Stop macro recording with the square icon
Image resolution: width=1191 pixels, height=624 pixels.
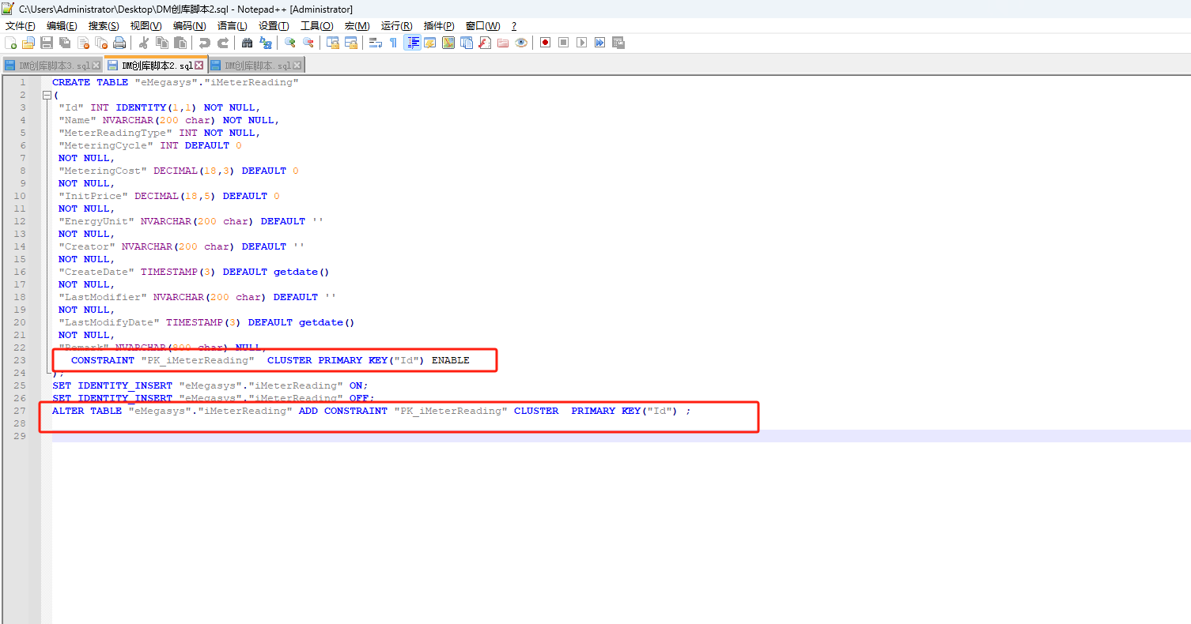[x=564, y=43]
